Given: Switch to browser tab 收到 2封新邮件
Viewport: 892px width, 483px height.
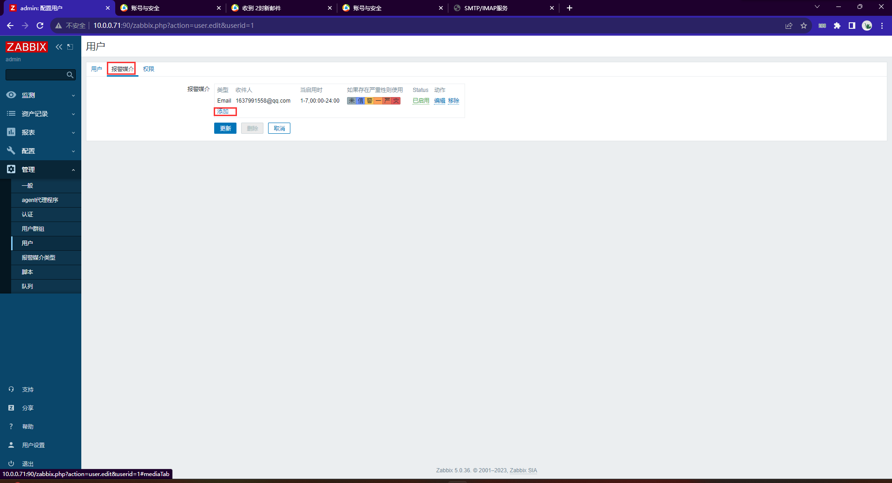Looking at the screenshot, I should (x=281, y=8).
